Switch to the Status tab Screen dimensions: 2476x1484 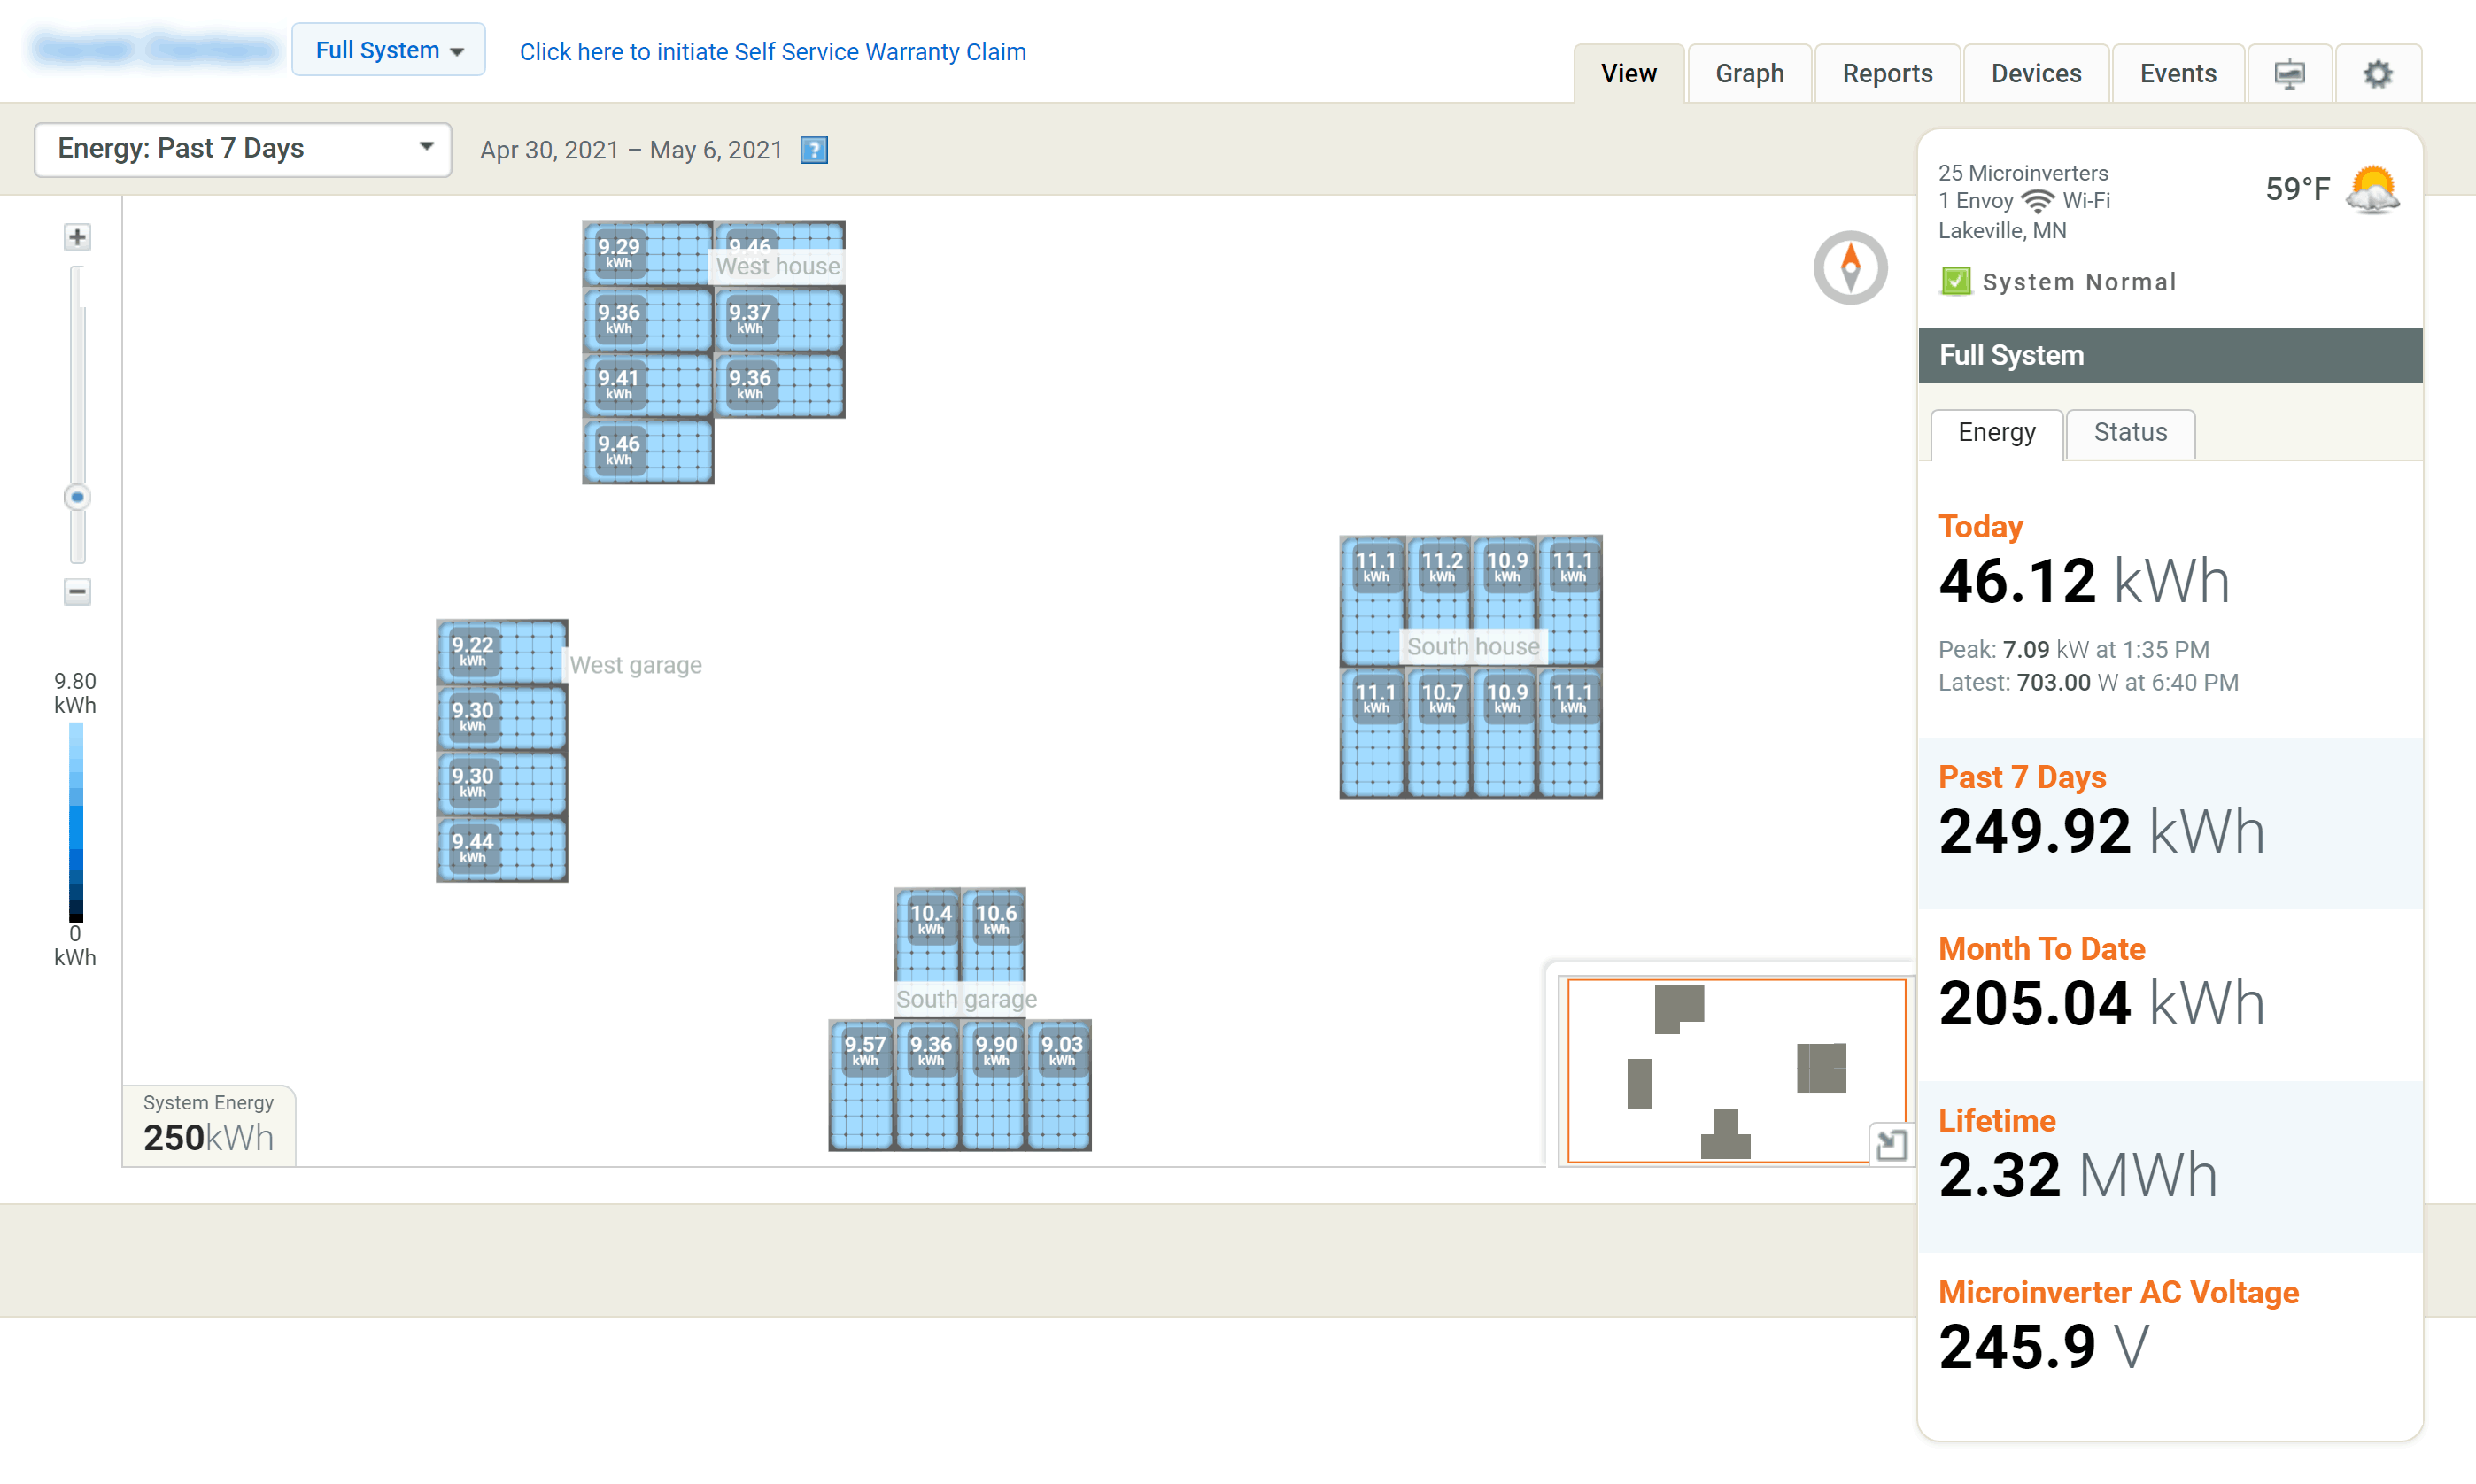tap(2130, 433)
